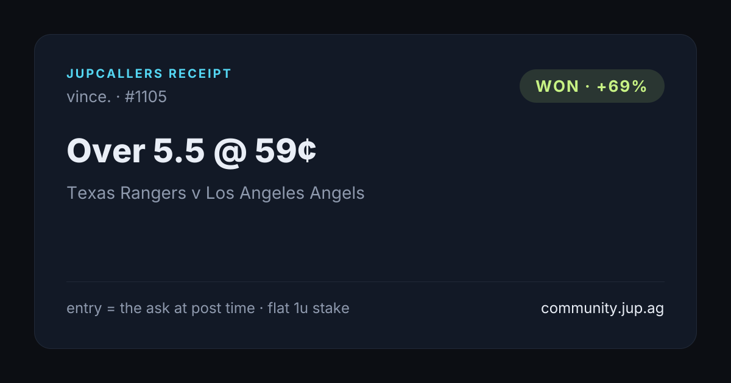Click the call number #1105
Viewport: 731px width, 383px height.
point(146,97)
